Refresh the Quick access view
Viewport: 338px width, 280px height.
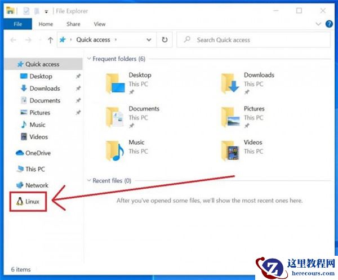(164, 39)
